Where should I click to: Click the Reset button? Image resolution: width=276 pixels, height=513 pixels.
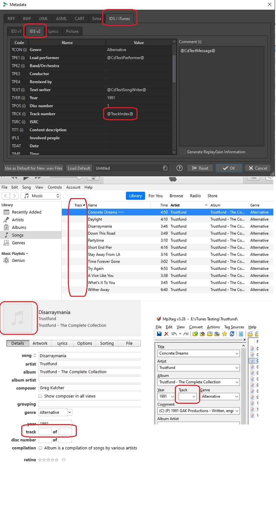(x=200, y=168)
